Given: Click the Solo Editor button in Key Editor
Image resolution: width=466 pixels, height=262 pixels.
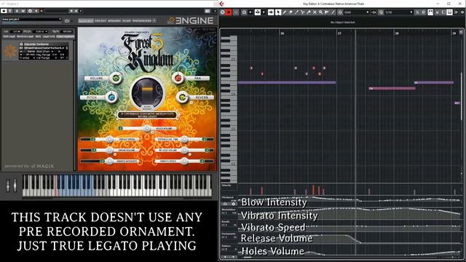Looking at the screenshot, I should click(x=223, y=12).
